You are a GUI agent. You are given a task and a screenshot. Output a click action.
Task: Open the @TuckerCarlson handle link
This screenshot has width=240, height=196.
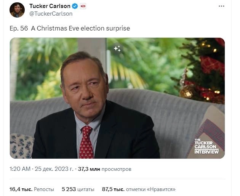click(51, 13)
